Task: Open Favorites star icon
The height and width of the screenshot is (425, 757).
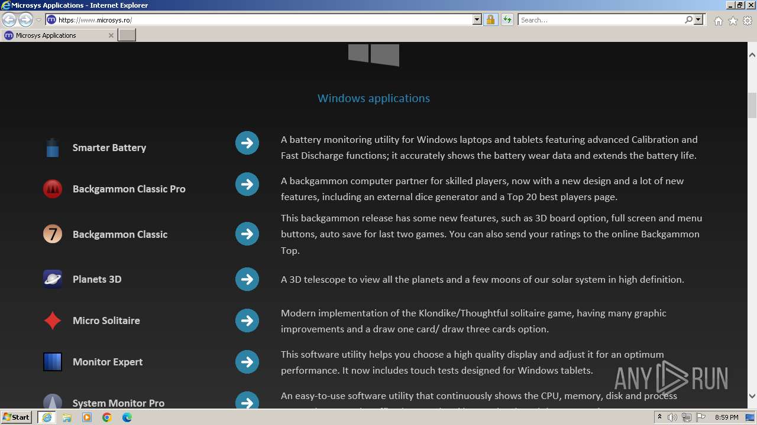Action: coord(733,21)
